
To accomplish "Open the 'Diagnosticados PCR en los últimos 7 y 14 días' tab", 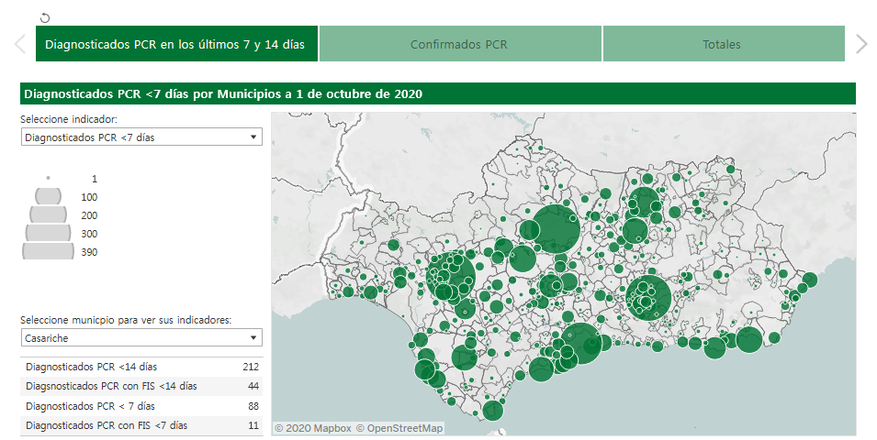I will (176, 44).
